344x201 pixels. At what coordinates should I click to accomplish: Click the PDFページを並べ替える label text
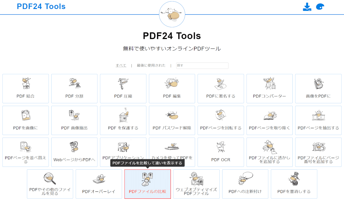25,160
